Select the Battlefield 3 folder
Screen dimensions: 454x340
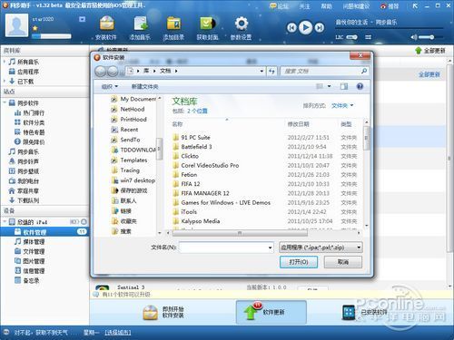196,147
